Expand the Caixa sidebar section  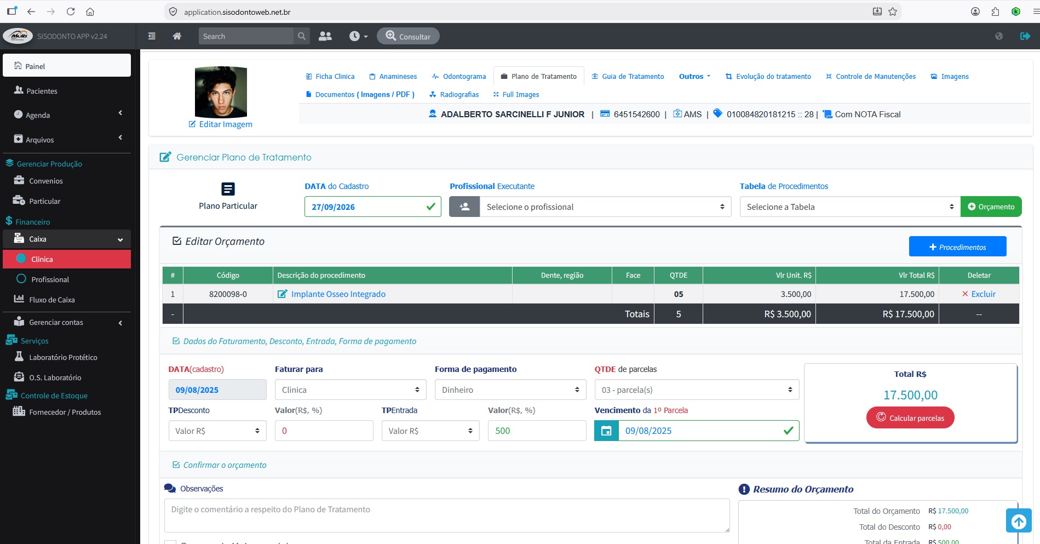(67, 239)
